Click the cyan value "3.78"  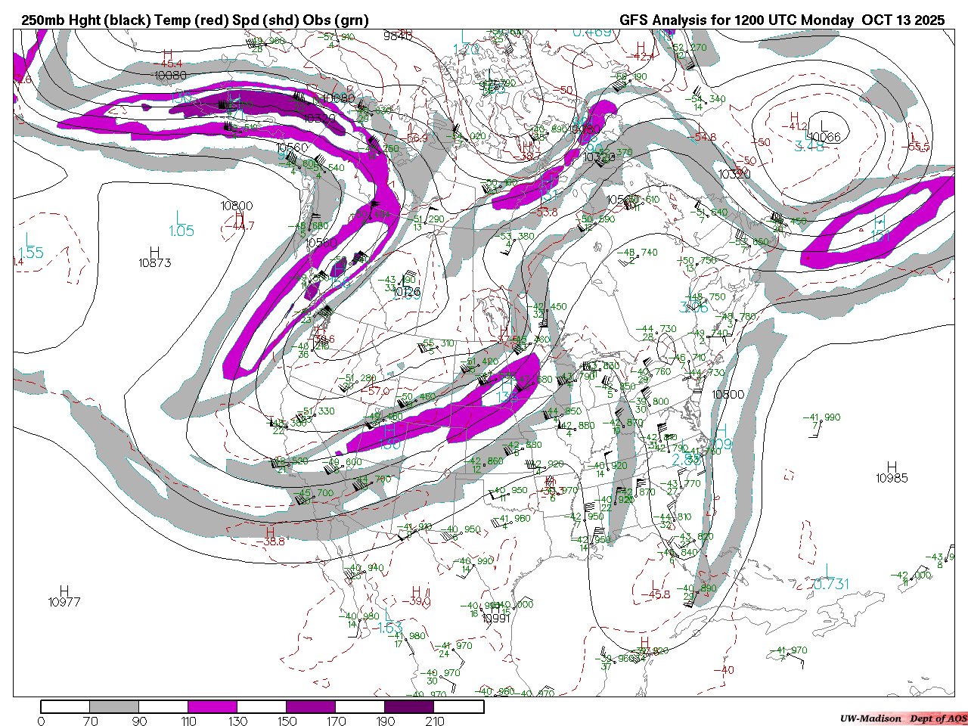810,146
